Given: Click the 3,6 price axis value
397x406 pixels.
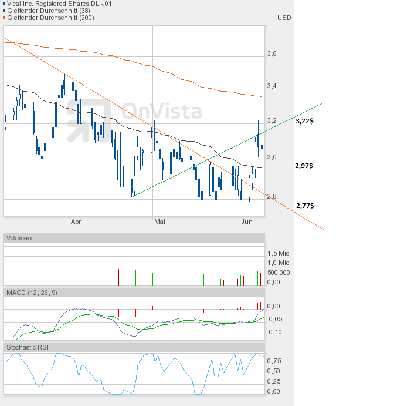Looking at the screenshot, I should click(272, 53).
